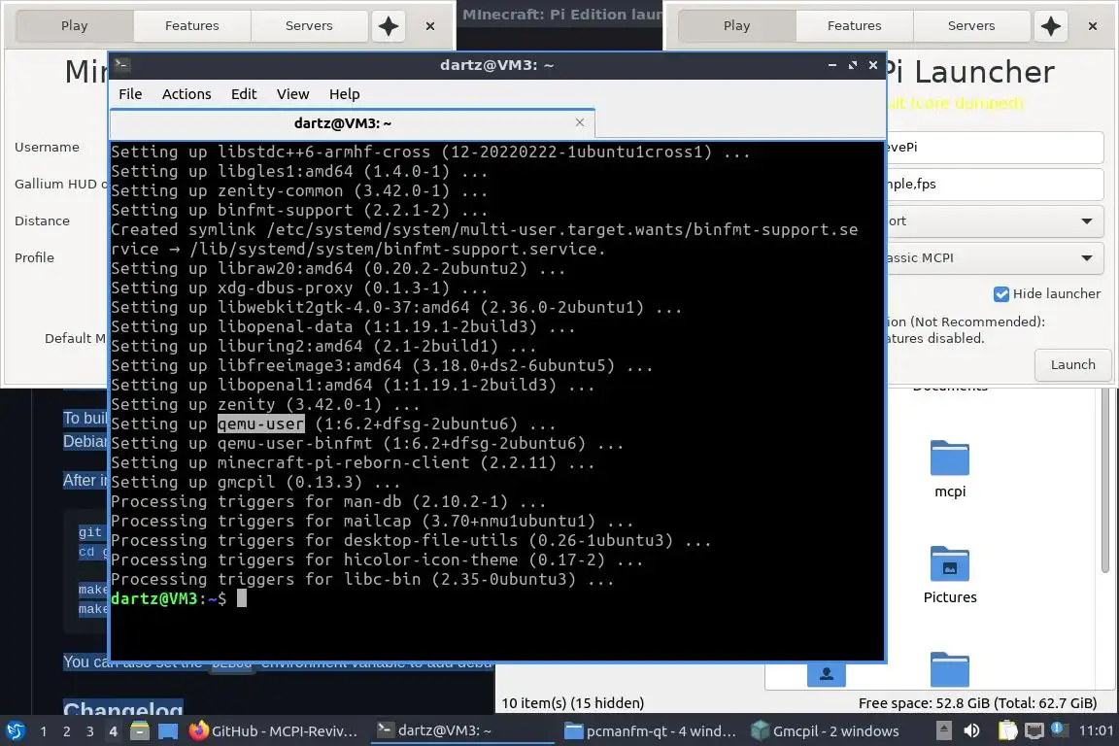Viewport: 1119px width, 746px height.
Task: Open the View menu in terminal
Action: click(292, 94)
